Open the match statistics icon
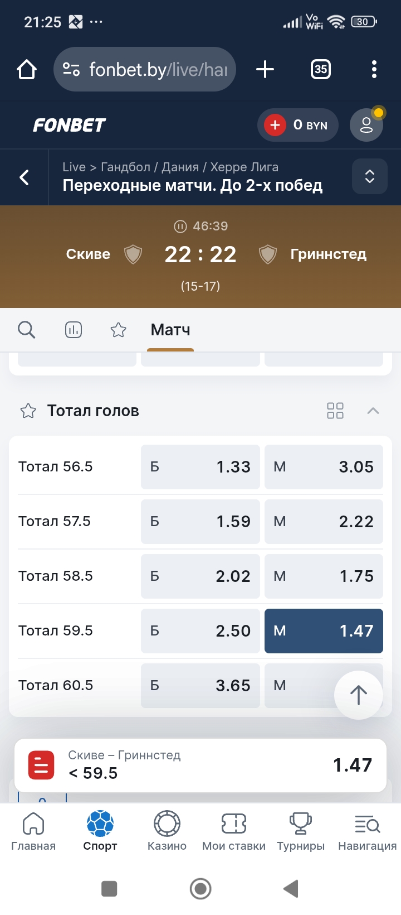 point(74,330)
